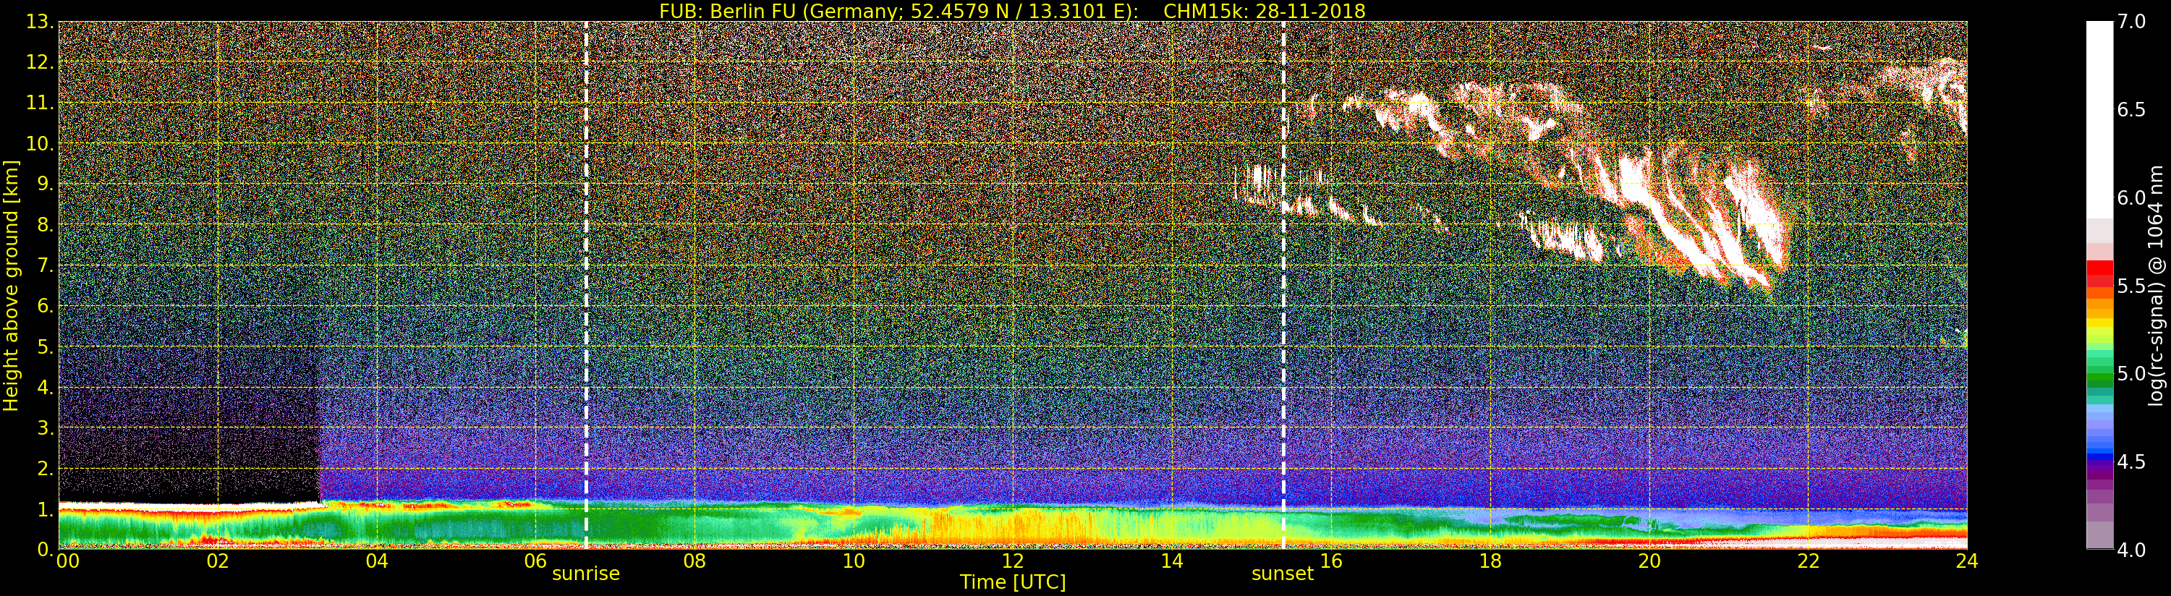
Task: Click the '9.' height axis tick label
Action: (x=46, y=184)
